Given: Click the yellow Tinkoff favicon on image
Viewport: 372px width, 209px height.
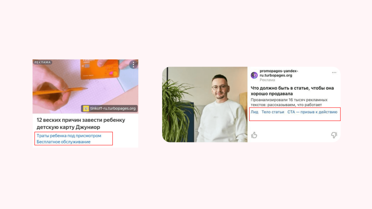Looking at the screenshot, I should (86, 108).
